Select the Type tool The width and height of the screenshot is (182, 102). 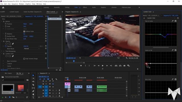[x=33, y=97]
